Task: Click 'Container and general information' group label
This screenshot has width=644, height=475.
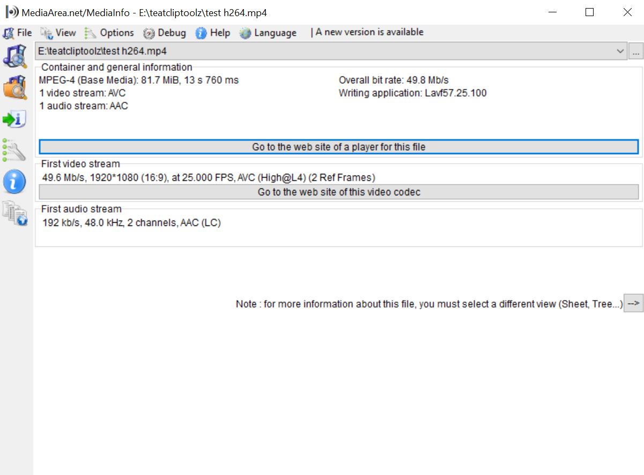Action: (x=117, y=67)
